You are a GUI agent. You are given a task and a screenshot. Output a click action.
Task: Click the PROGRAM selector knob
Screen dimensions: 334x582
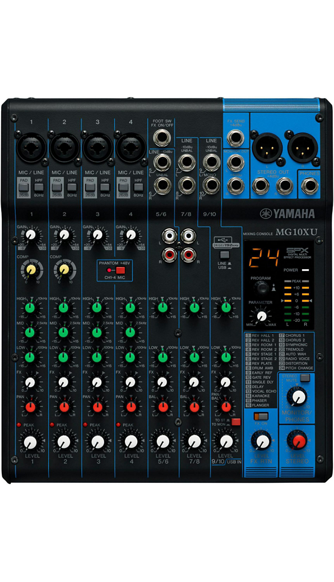(261, 288)
